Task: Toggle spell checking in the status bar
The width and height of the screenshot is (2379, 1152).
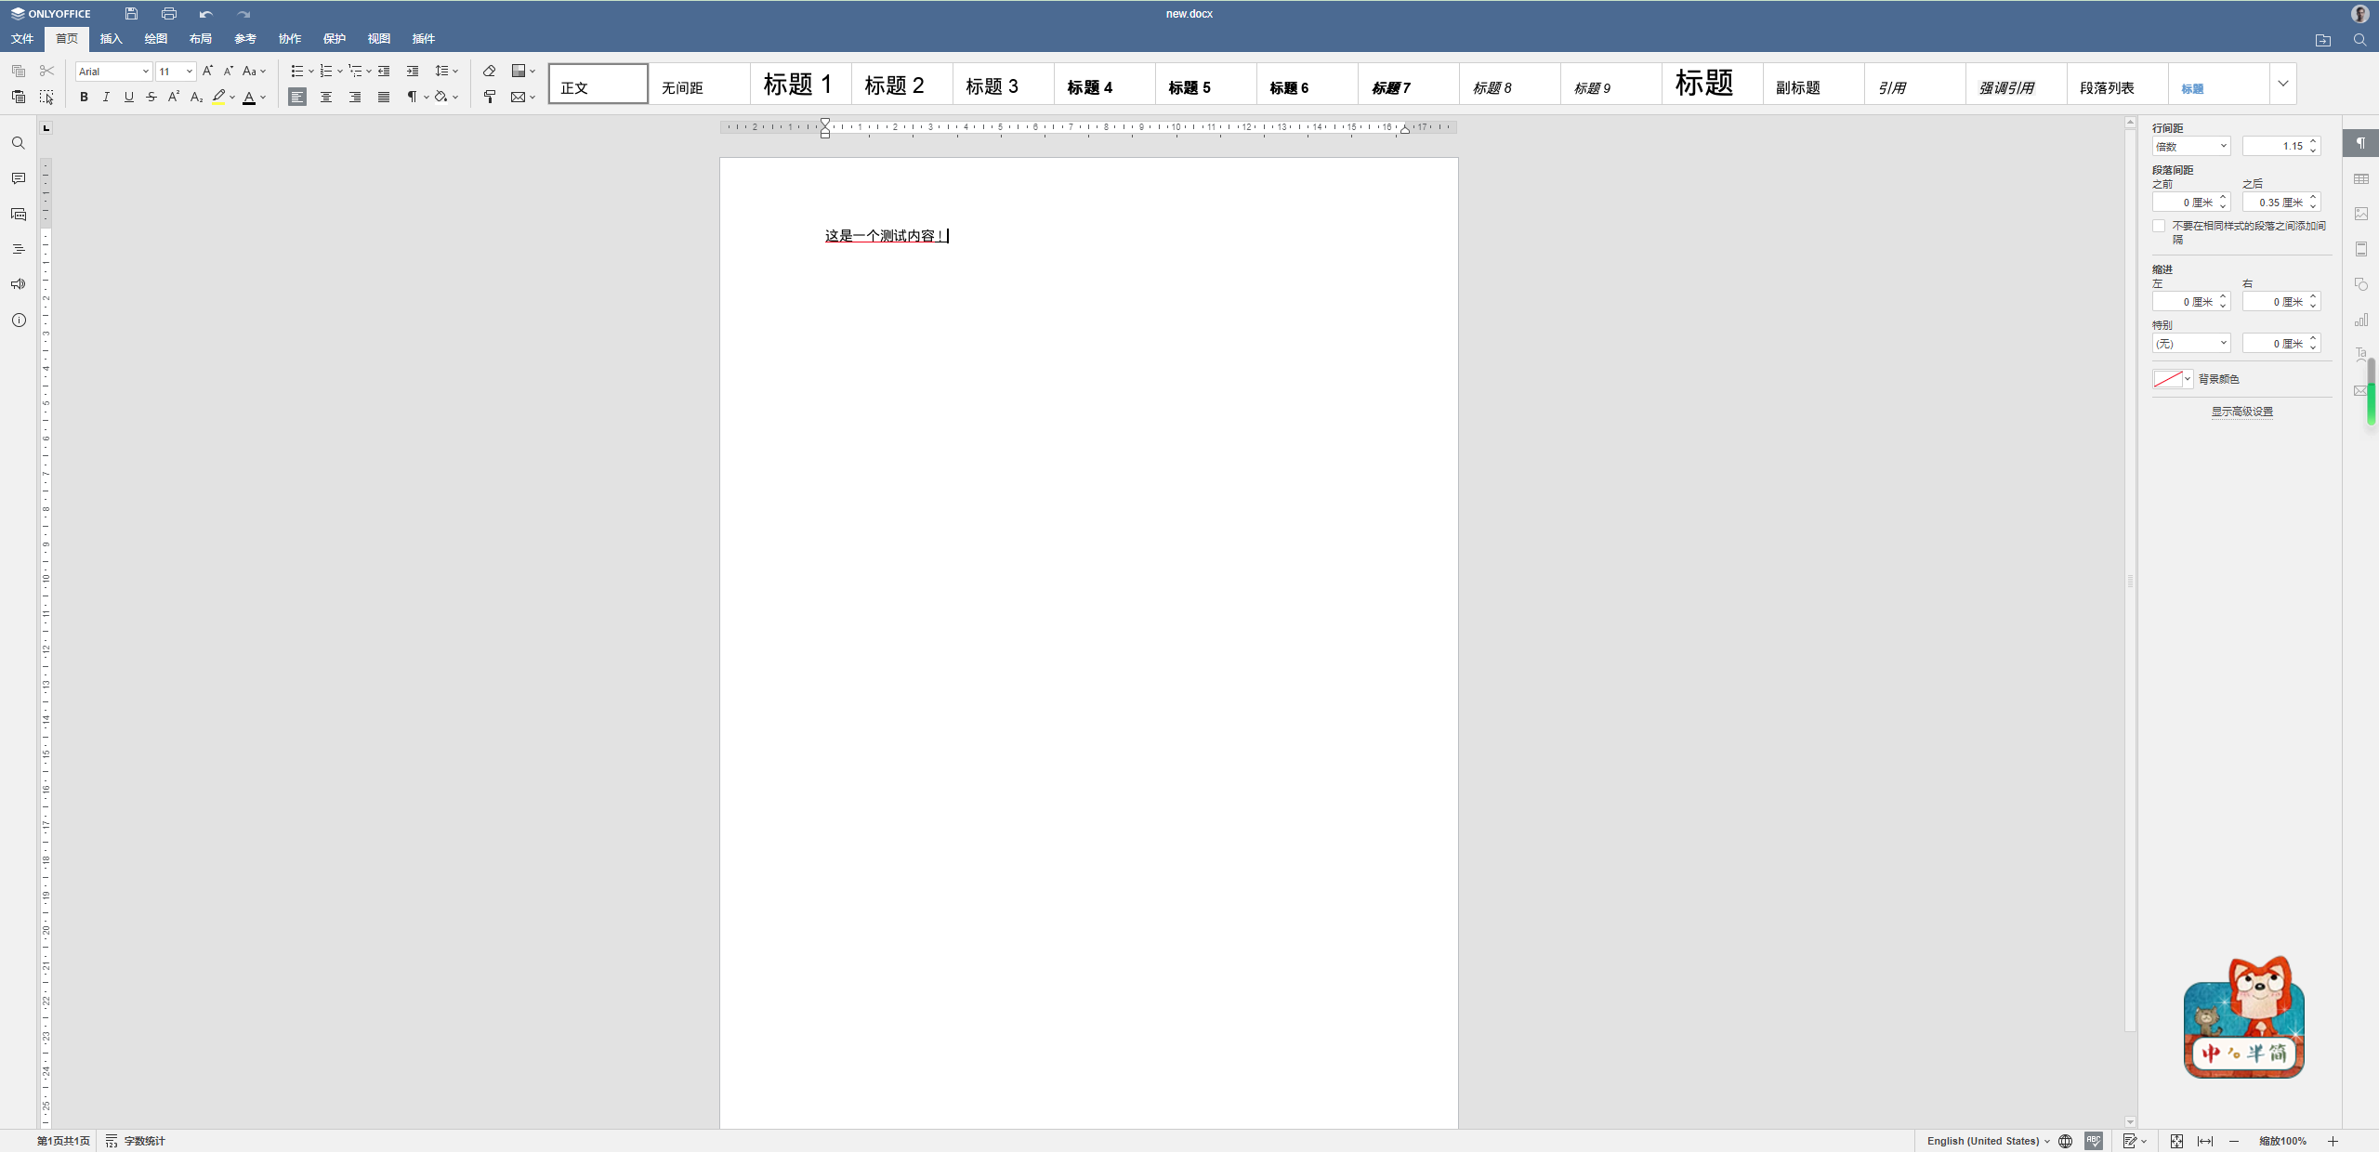Action: [x=2093, y=1141]
